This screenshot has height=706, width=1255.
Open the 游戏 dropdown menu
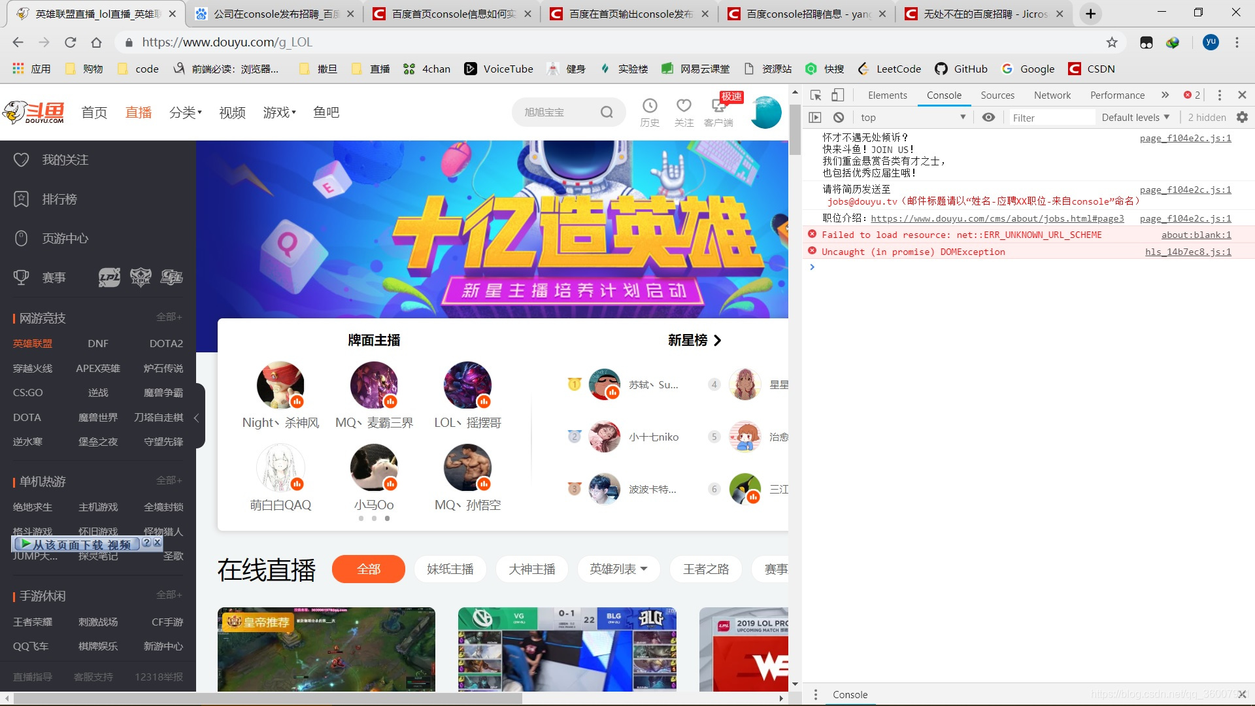279,112
